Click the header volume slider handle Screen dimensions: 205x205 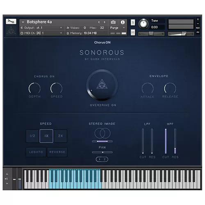coord(184,34)
